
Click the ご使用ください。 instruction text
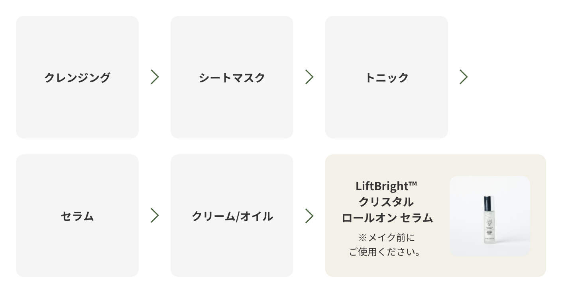[387, 252]
